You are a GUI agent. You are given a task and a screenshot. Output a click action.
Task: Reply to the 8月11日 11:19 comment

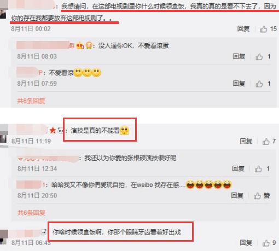pos(246,141)
